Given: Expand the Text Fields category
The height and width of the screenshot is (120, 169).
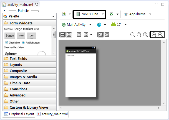Looking at the screenshot, I should [29, 59].
